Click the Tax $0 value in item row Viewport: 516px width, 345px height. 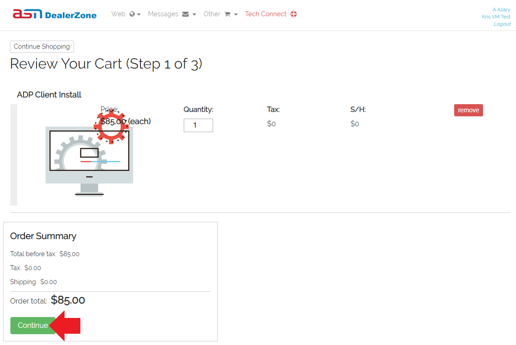point(271,124)
